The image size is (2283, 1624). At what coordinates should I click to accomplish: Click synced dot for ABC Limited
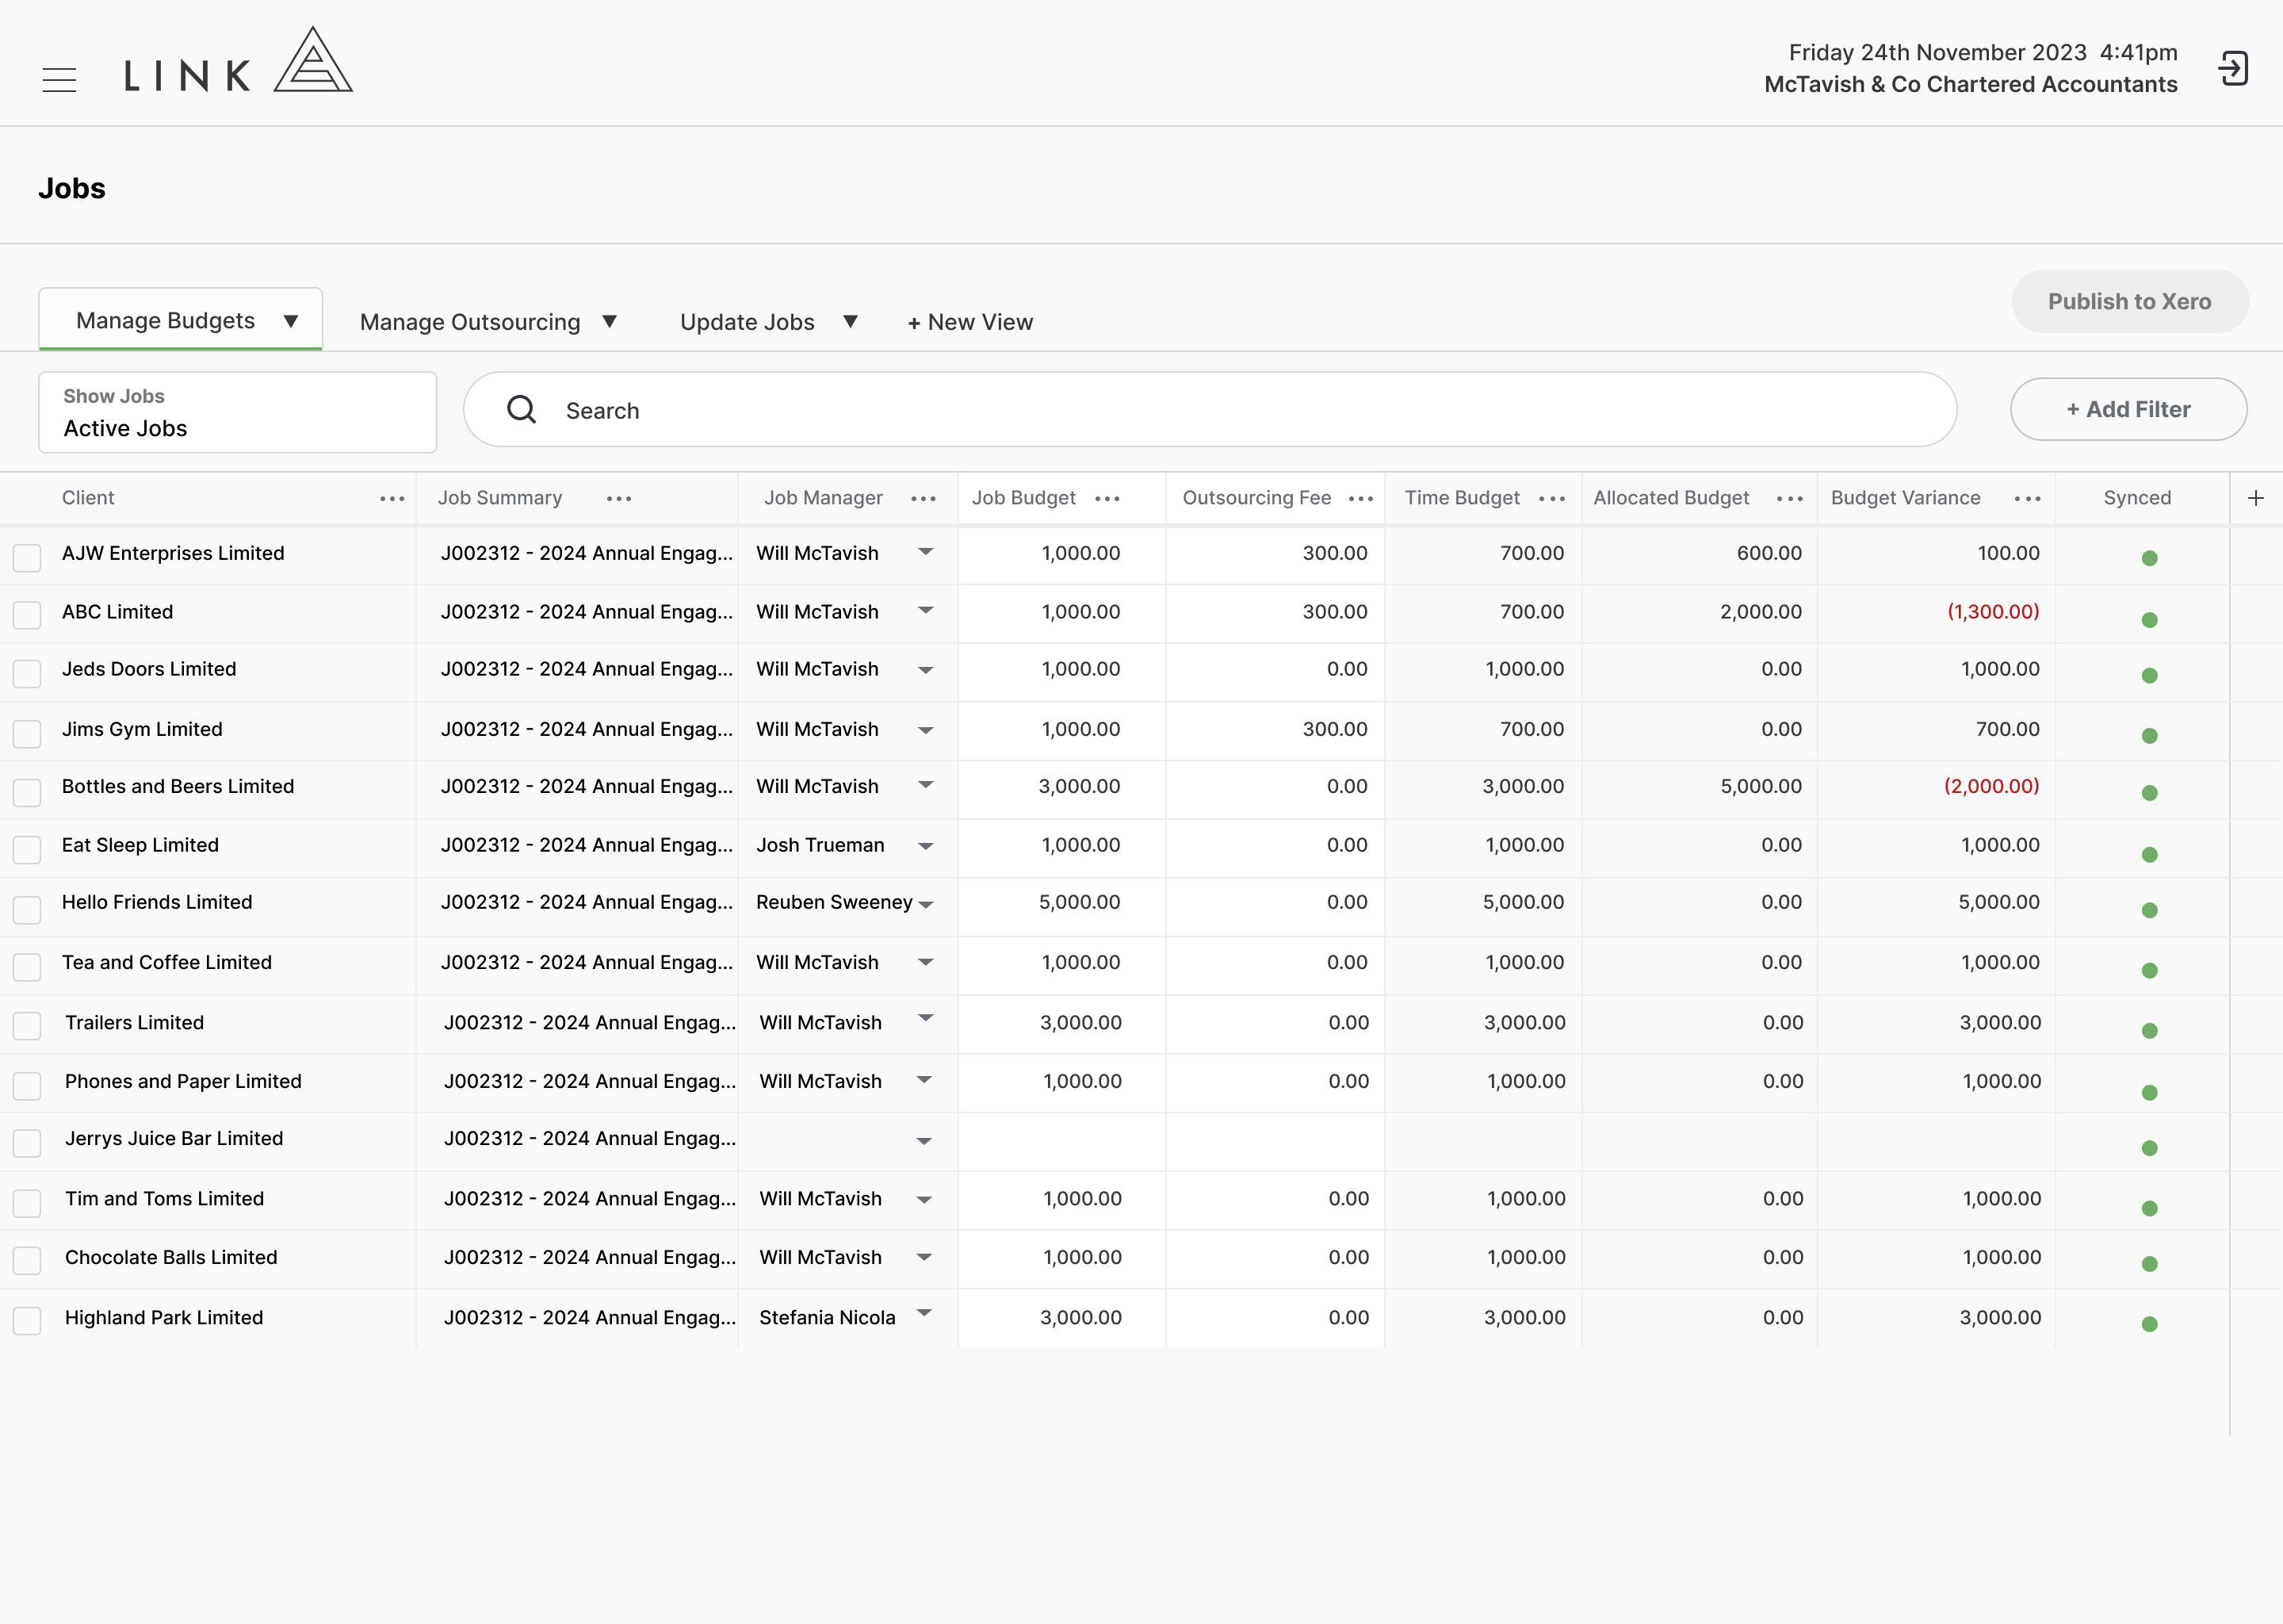point(2150,620)
